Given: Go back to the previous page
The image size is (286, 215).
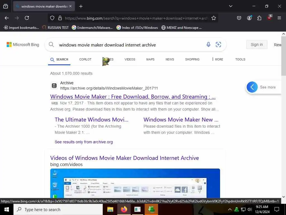Looking at the screenshot, I should click(x=7, y=18).
